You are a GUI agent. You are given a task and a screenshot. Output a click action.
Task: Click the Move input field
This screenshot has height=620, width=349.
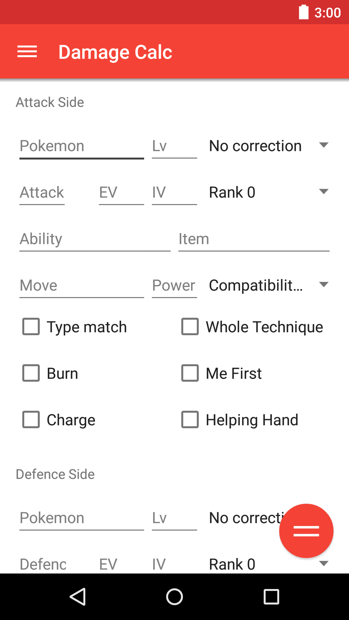(x=81, y=285)
